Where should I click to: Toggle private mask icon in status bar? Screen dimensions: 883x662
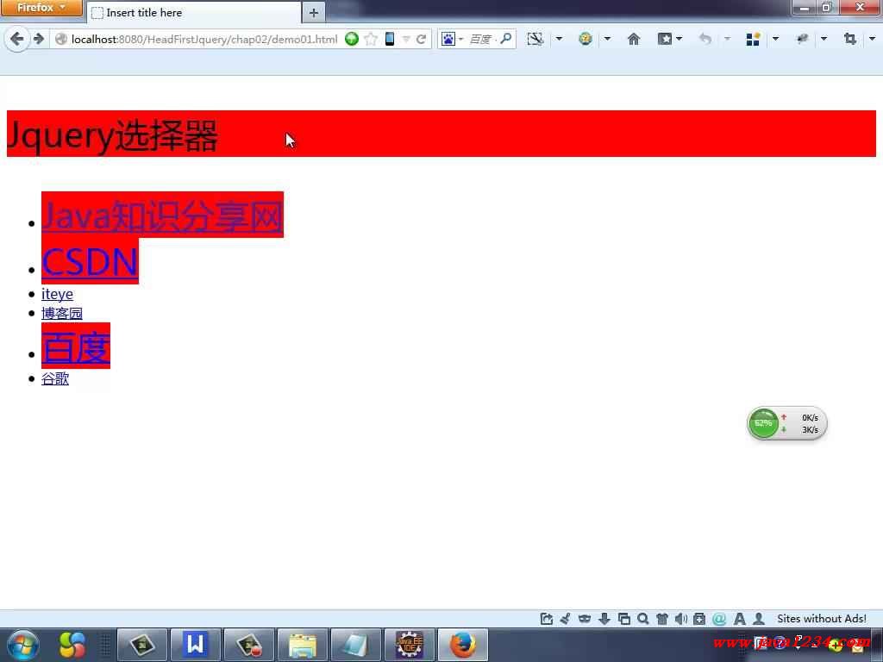[x=585, y=619]
